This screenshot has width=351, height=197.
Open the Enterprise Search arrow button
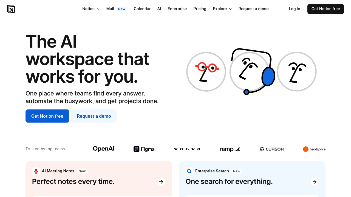[315, 182]
